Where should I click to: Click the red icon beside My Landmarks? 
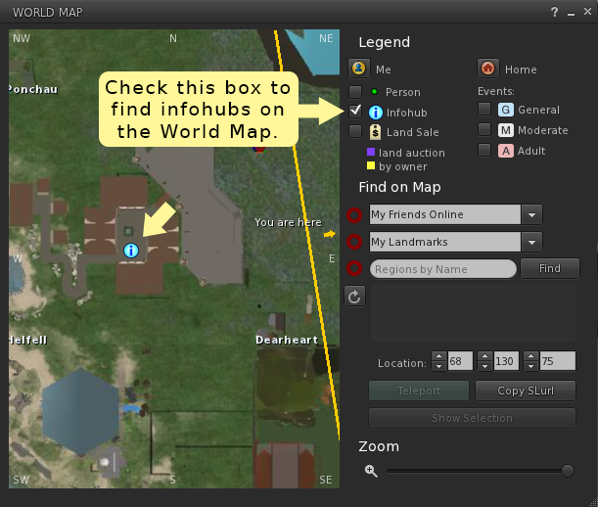pyautogui.click(x=355, y=242)
